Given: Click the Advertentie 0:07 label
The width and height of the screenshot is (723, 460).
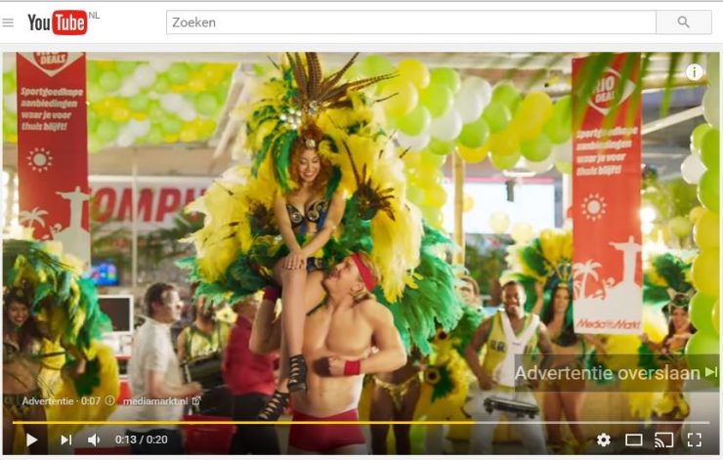Looking at the screenshot, I should point(61,401).
